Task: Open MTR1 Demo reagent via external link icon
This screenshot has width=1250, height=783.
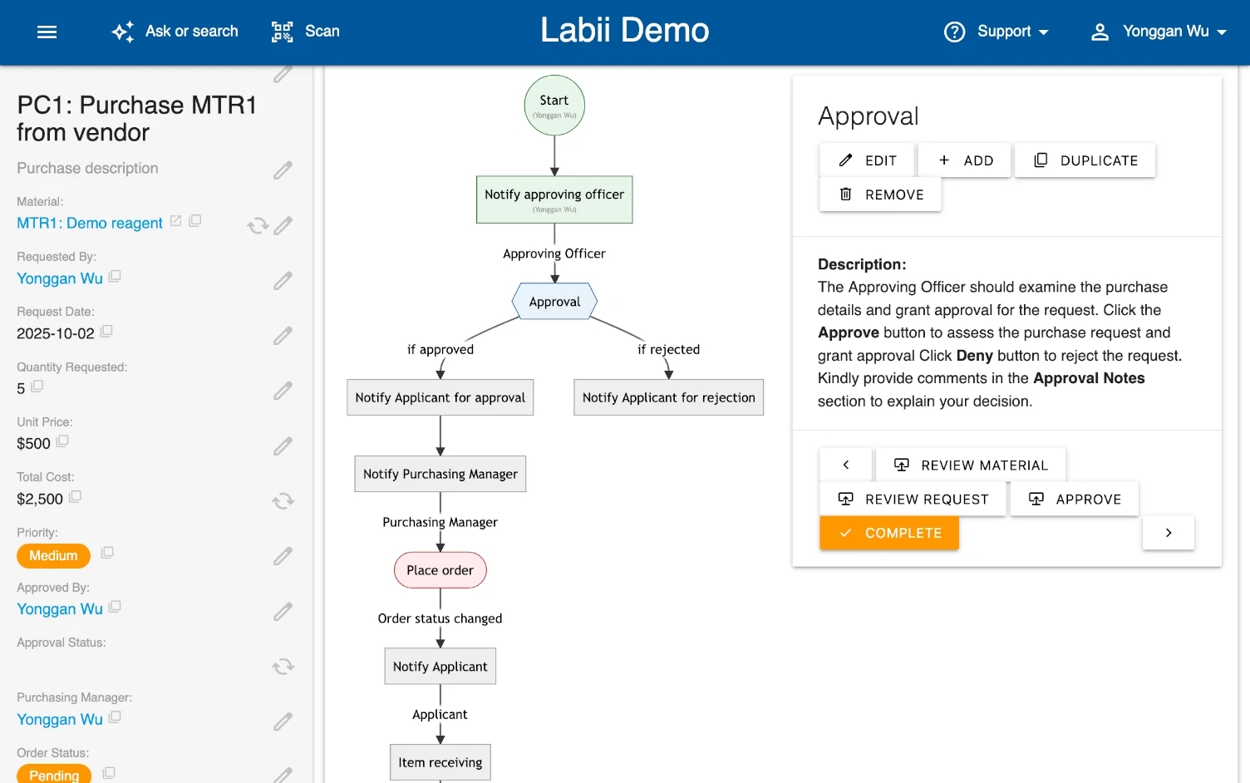Action: (x=175, y=223)
